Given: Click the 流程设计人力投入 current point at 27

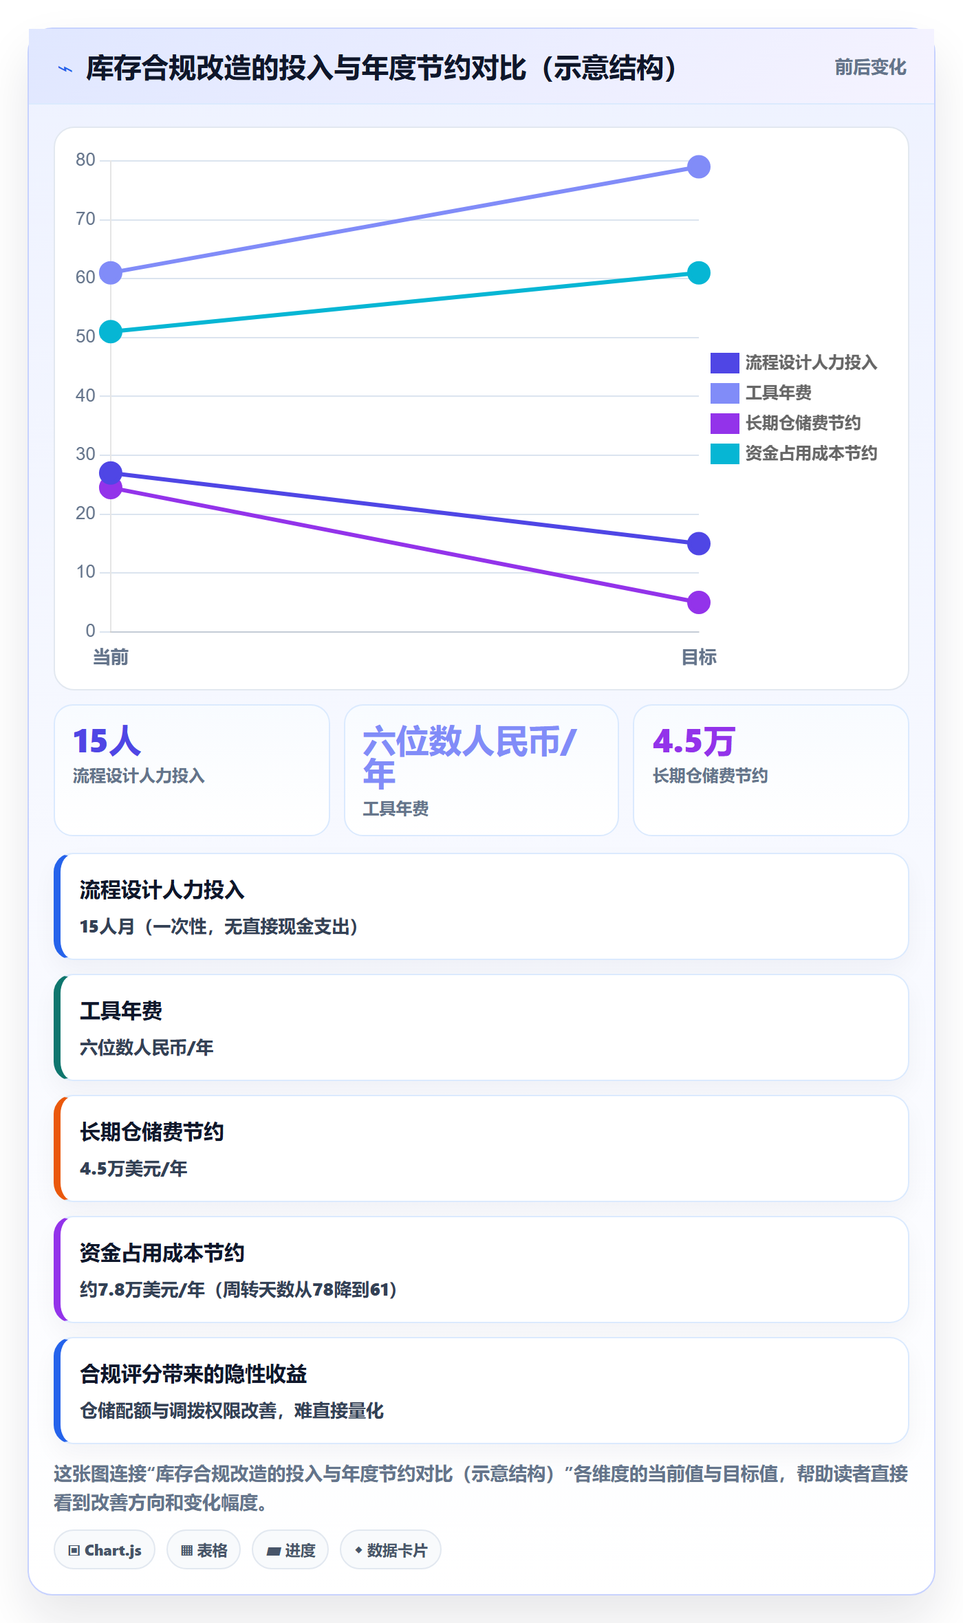Looking at the screenshot, I should pos(111,472).
